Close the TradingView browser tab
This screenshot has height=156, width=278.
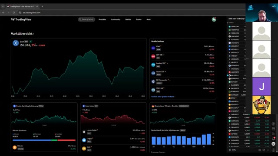pyautogui.click(x=37, y=6)
